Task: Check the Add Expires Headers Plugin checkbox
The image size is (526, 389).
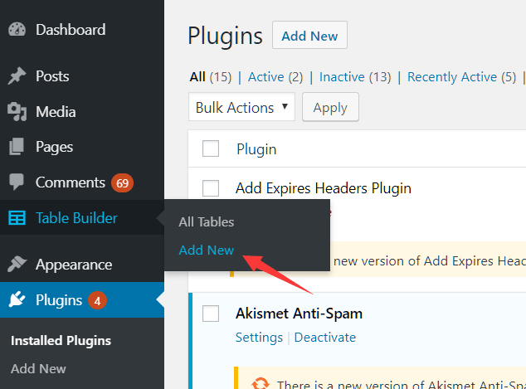Action: click(211, 188)
